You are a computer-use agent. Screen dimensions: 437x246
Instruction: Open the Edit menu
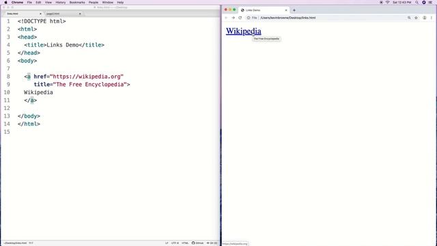(x=38, y=2)
